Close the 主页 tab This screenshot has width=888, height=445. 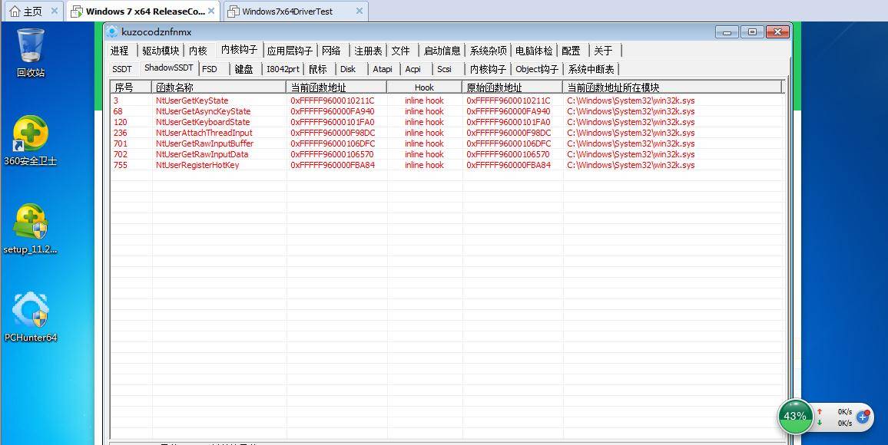coord(55,12)
